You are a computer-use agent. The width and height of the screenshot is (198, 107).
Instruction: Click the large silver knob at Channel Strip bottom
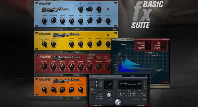click(x=118, y=102)
